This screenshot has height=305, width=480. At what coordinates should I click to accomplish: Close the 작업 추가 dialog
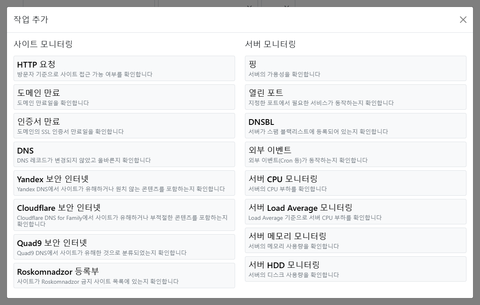click(x=463, y=19)
